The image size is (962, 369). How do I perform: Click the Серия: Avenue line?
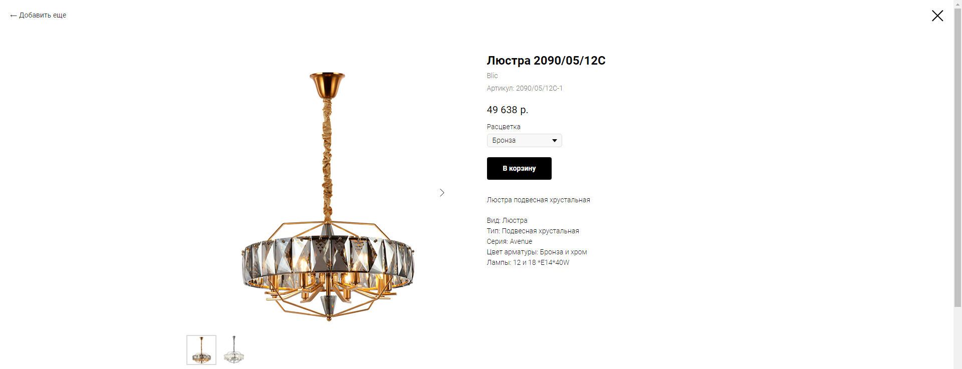pyautogui.click(x=510, y=241)
